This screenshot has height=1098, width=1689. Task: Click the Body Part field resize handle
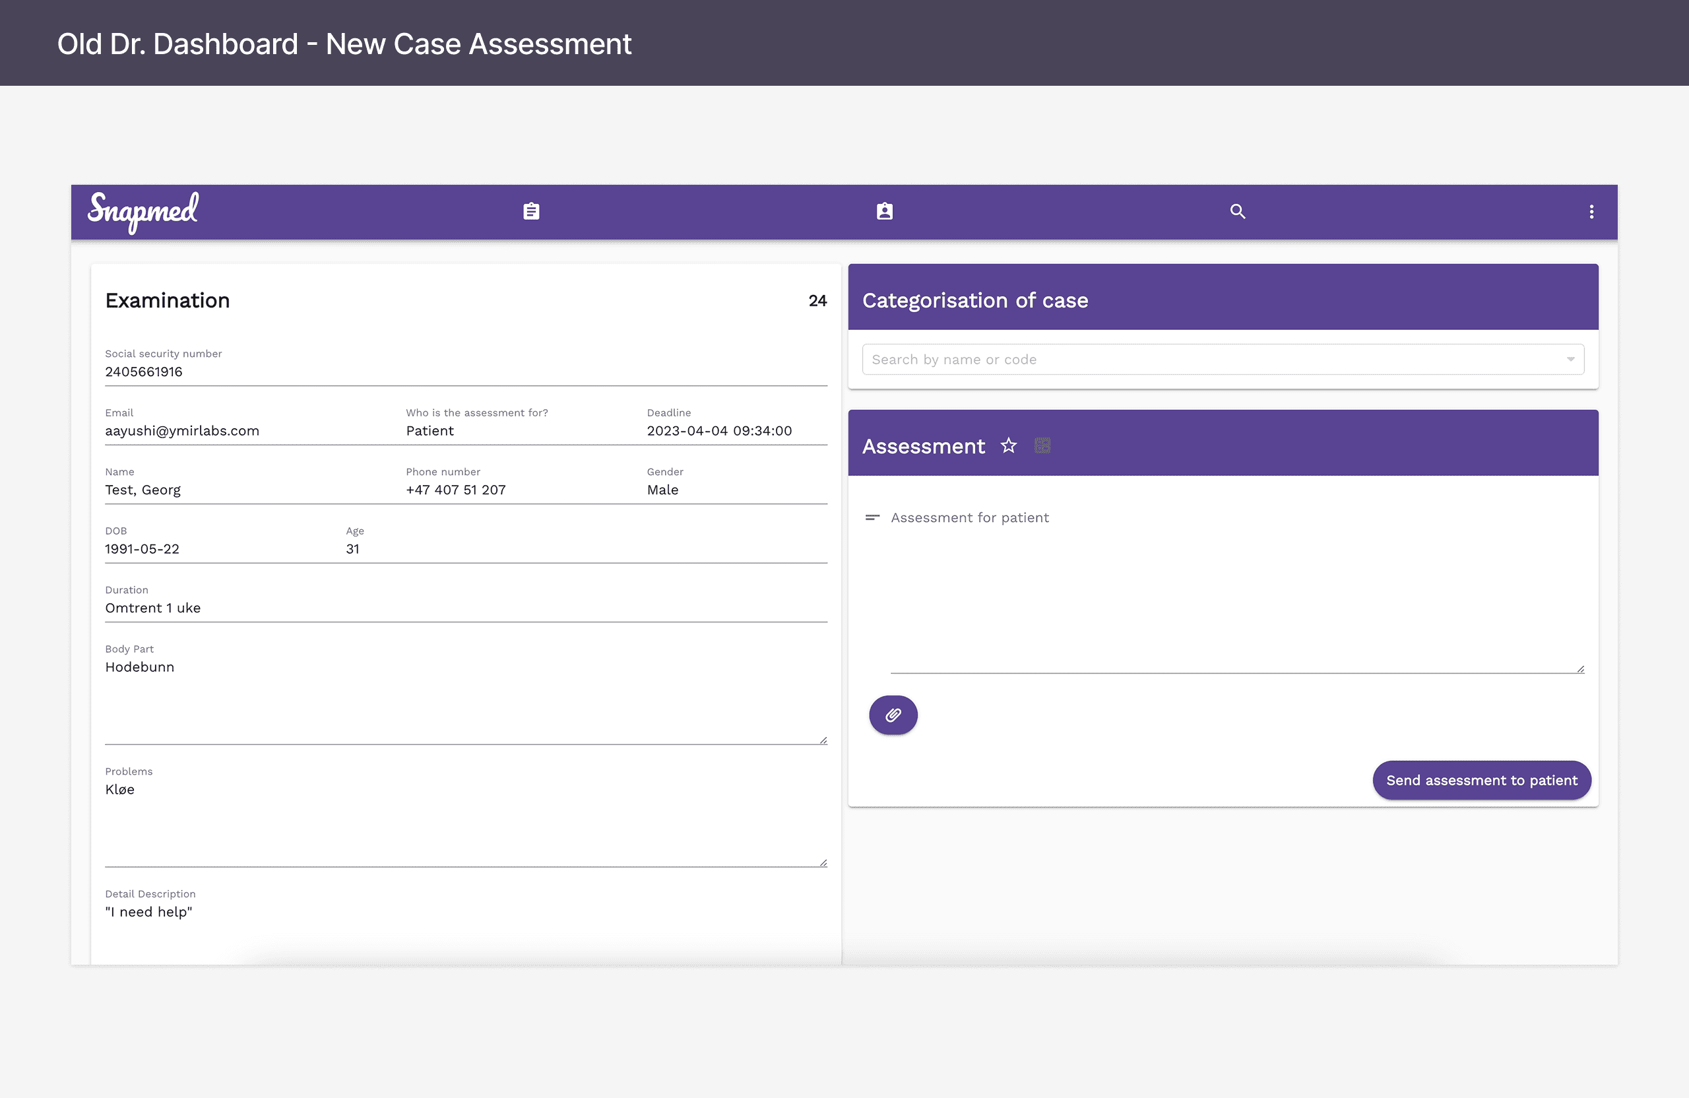(823, 740)
